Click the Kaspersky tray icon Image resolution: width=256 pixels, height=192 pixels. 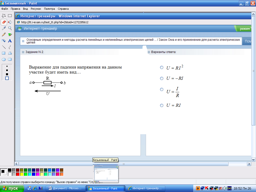(207, 188)
